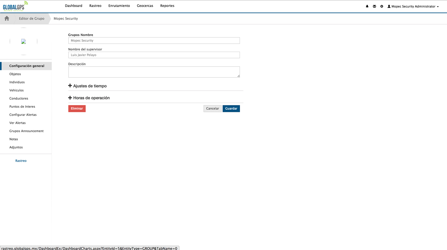
Task: Click the Guardar button
Action: click(x=231, y=108)
